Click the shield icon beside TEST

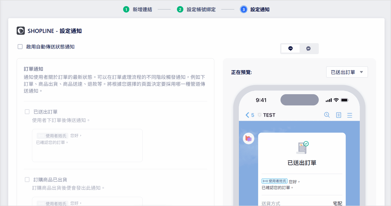coord(259,115)
